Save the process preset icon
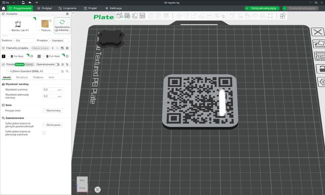This screenshot has height=195, width=325. [62, 71]
